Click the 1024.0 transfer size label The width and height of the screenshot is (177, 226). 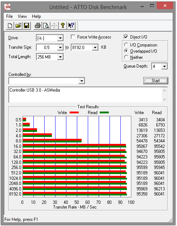(x=15, y=178)
